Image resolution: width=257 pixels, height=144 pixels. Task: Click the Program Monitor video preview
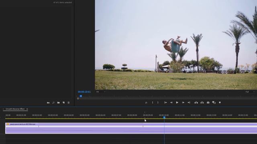(176, 45)
